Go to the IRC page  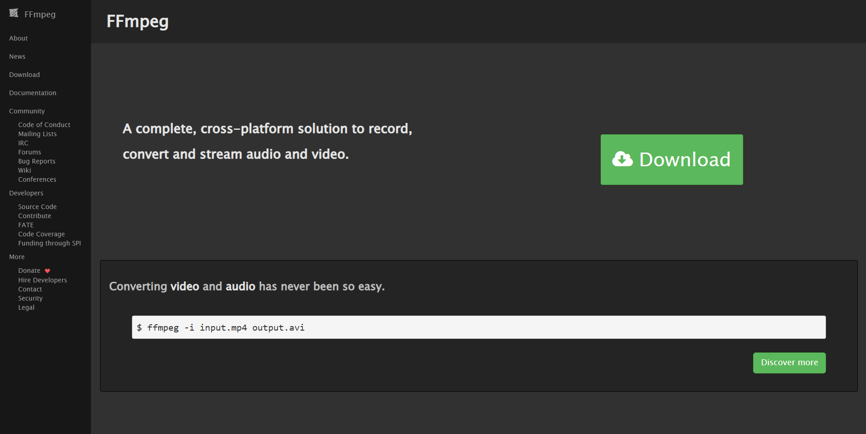click(23, 143)
